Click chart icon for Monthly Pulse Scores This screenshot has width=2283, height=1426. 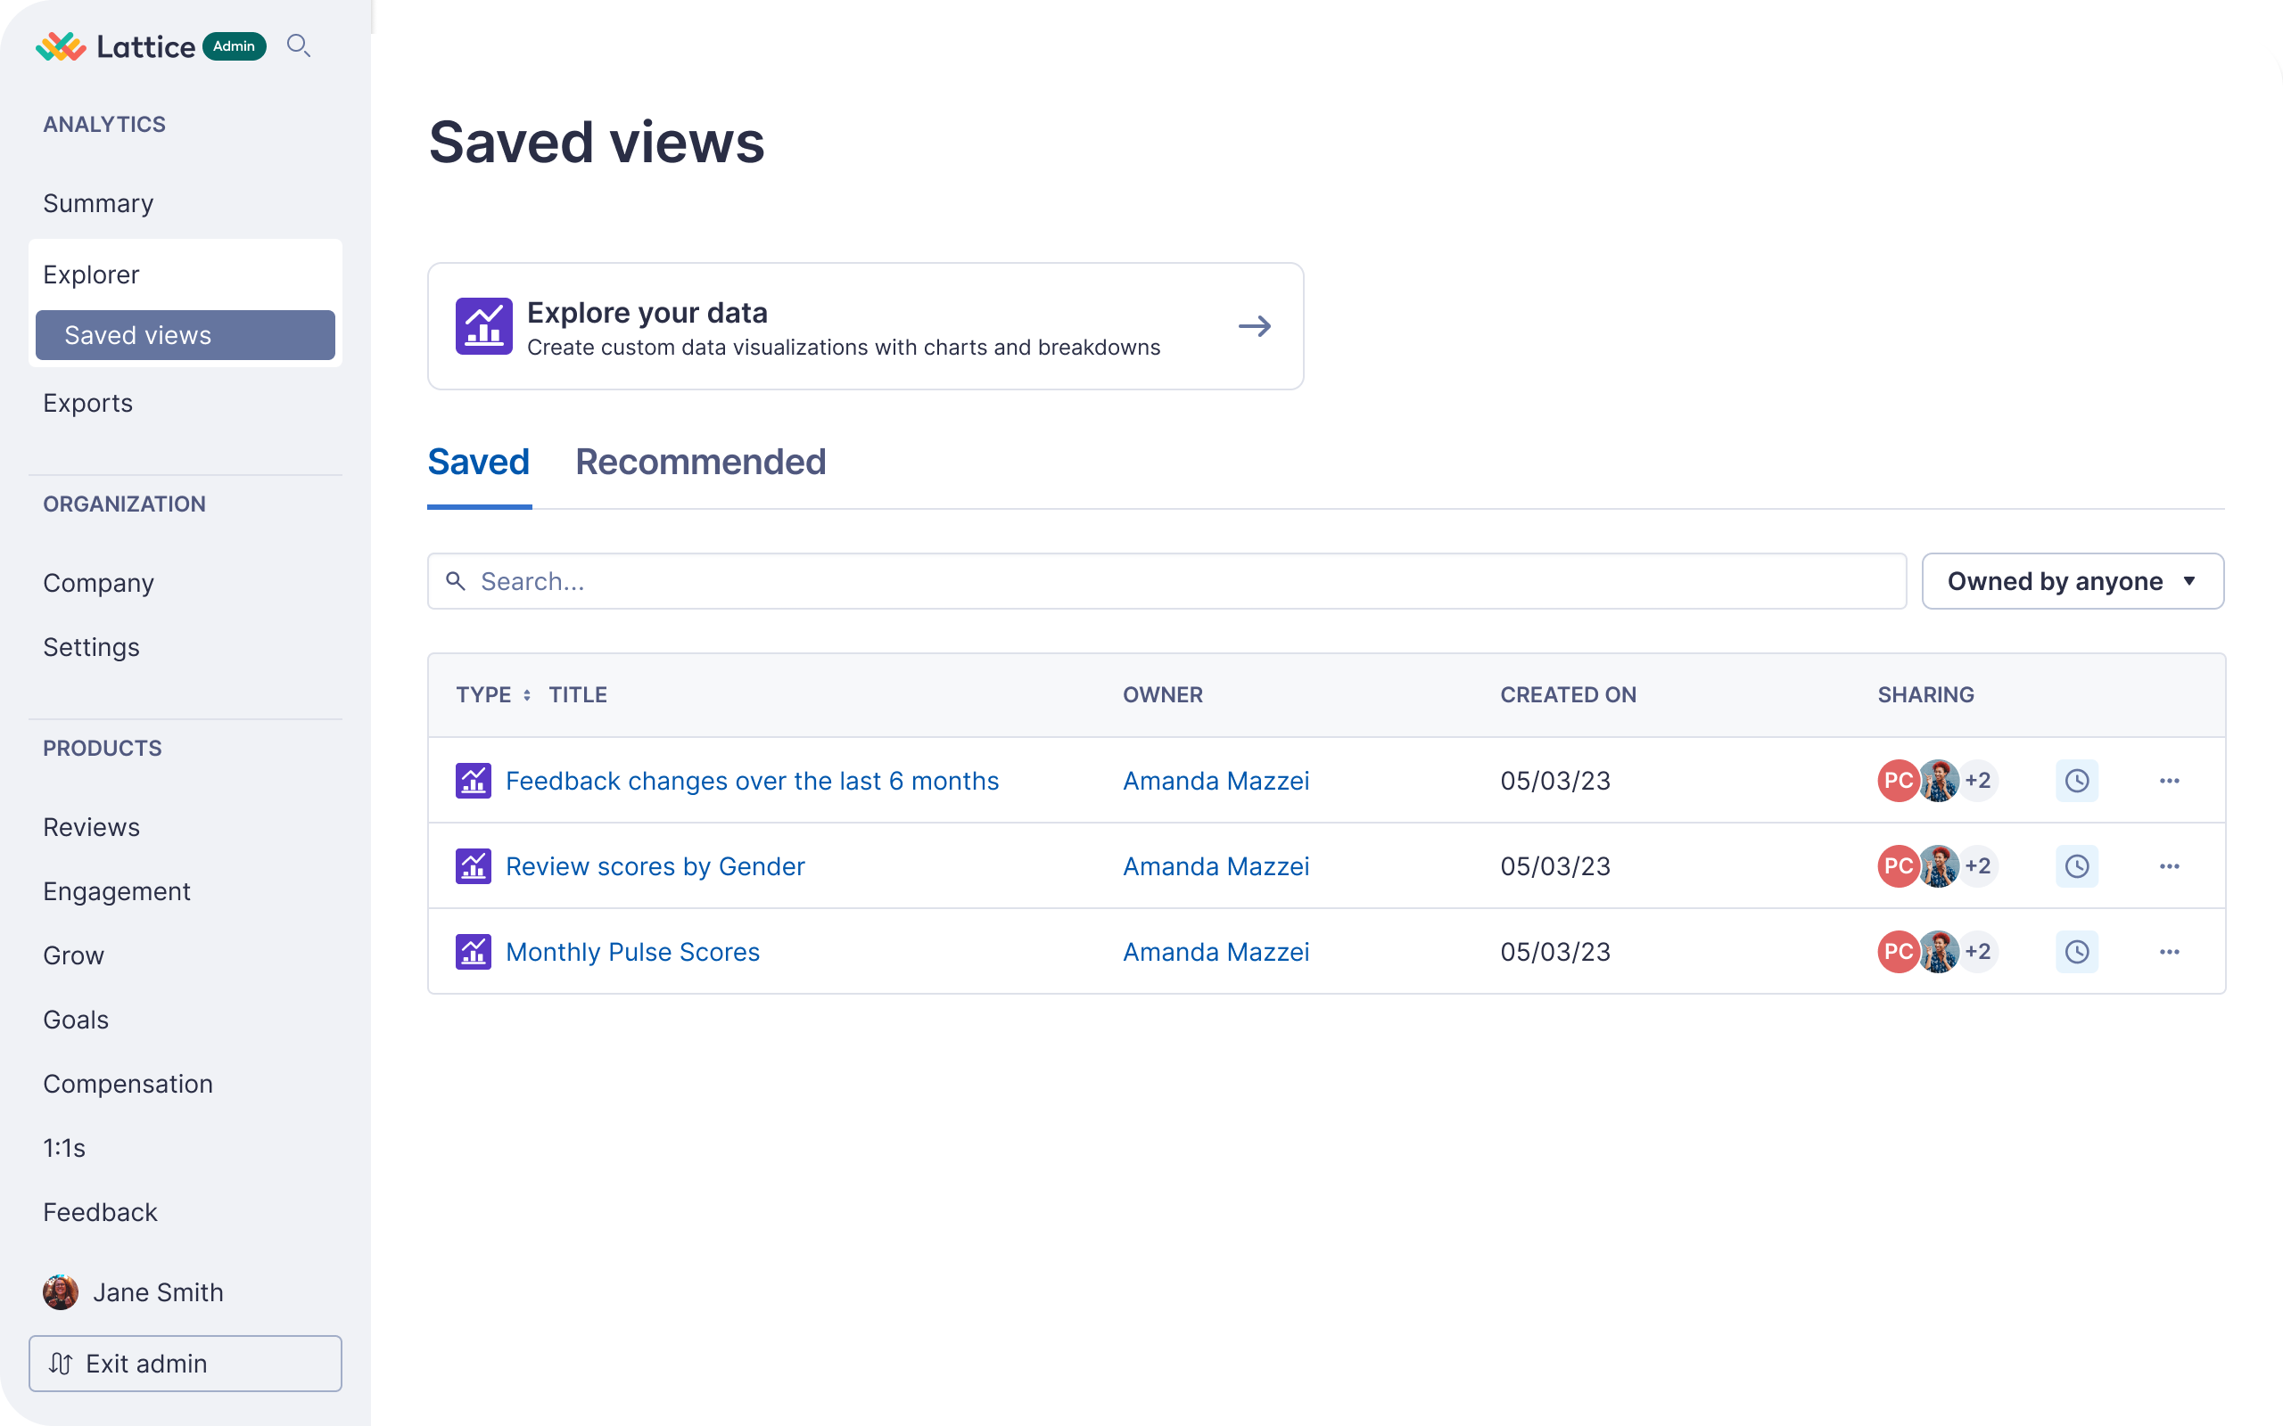tap(474, 952)
